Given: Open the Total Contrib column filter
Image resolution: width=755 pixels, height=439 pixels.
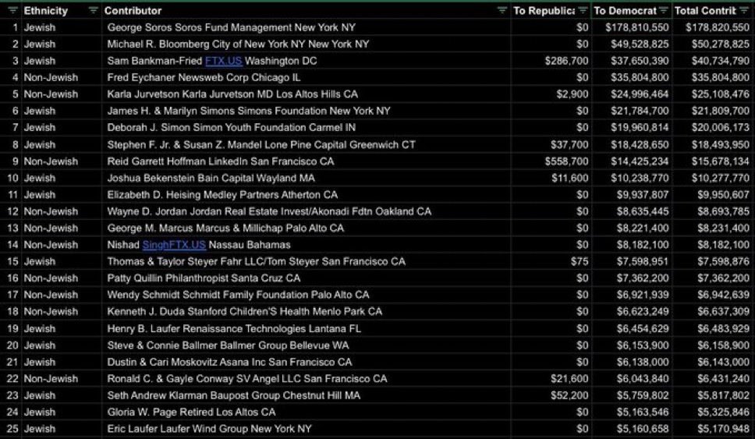Looking at the screenshot, I should tap(744, 11).
